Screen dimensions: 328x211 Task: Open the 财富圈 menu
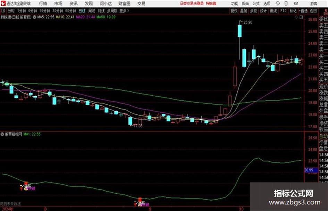click(124, 3)
